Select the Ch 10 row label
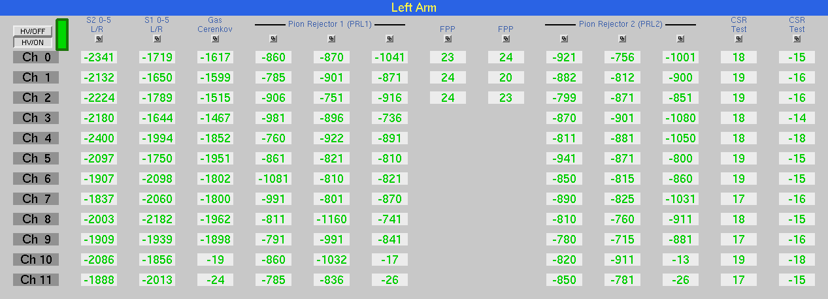 [36, 260]
